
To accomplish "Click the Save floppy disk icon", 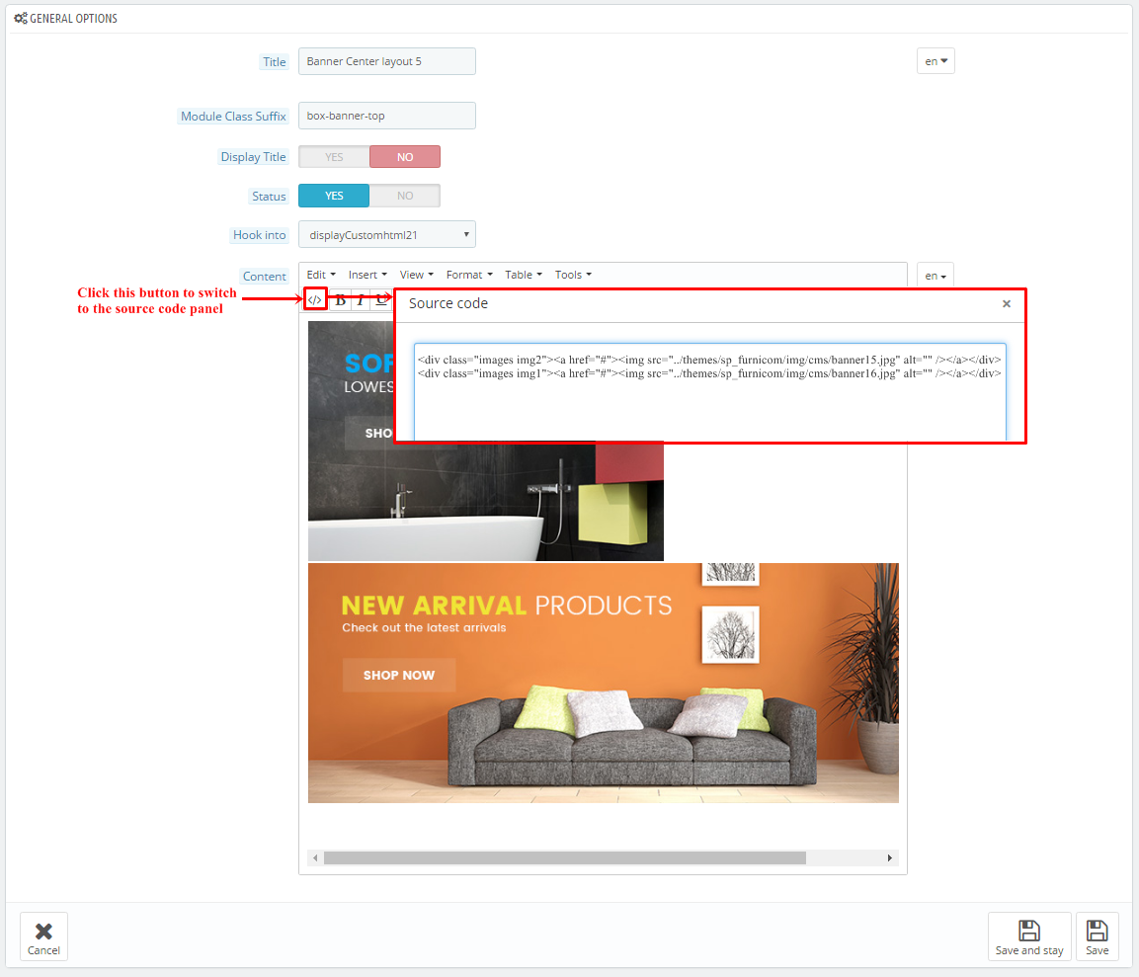I will click(1097, 931).
